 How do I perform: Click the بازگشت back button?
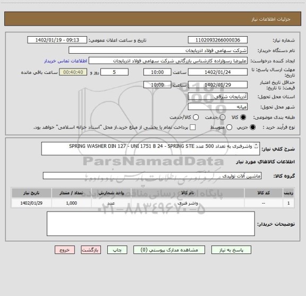click(91, 250)
